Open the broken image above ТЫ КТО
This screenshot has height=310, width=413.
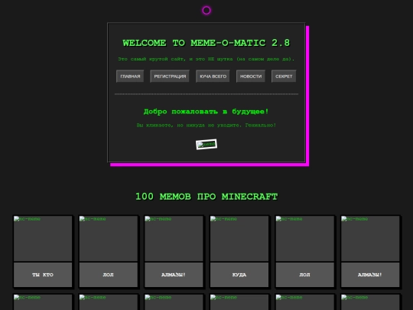point(43,239)
